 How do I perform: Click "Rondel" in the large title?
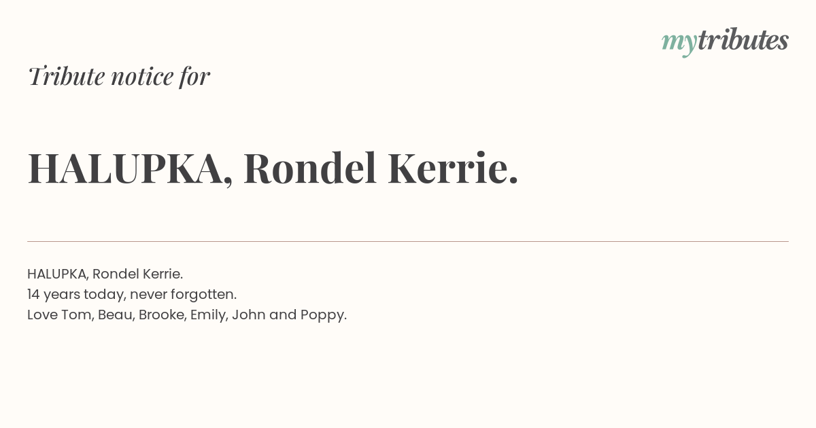point(309,168)
